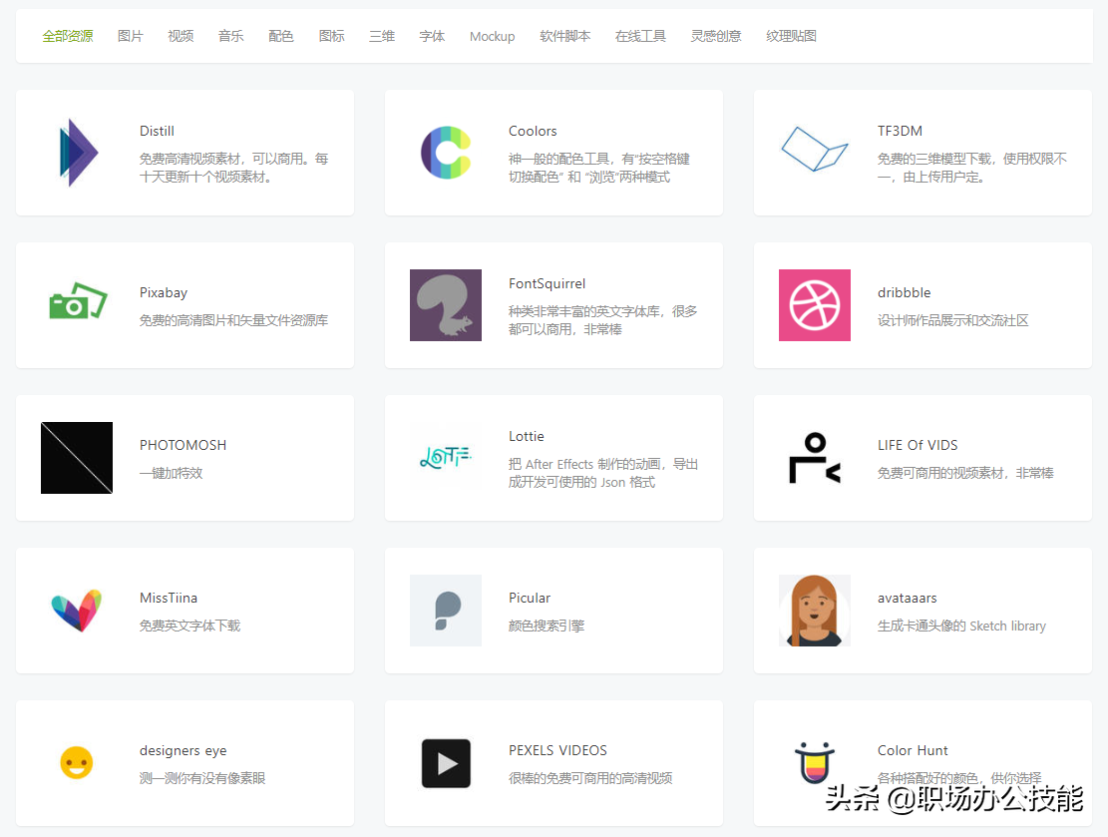Open the designers eye title link
This screenshot has width=1108, height=837.
(184, 751)
